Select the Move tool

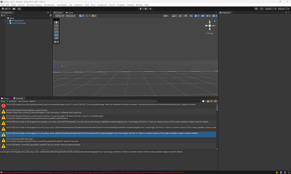[x=57, y=26]
